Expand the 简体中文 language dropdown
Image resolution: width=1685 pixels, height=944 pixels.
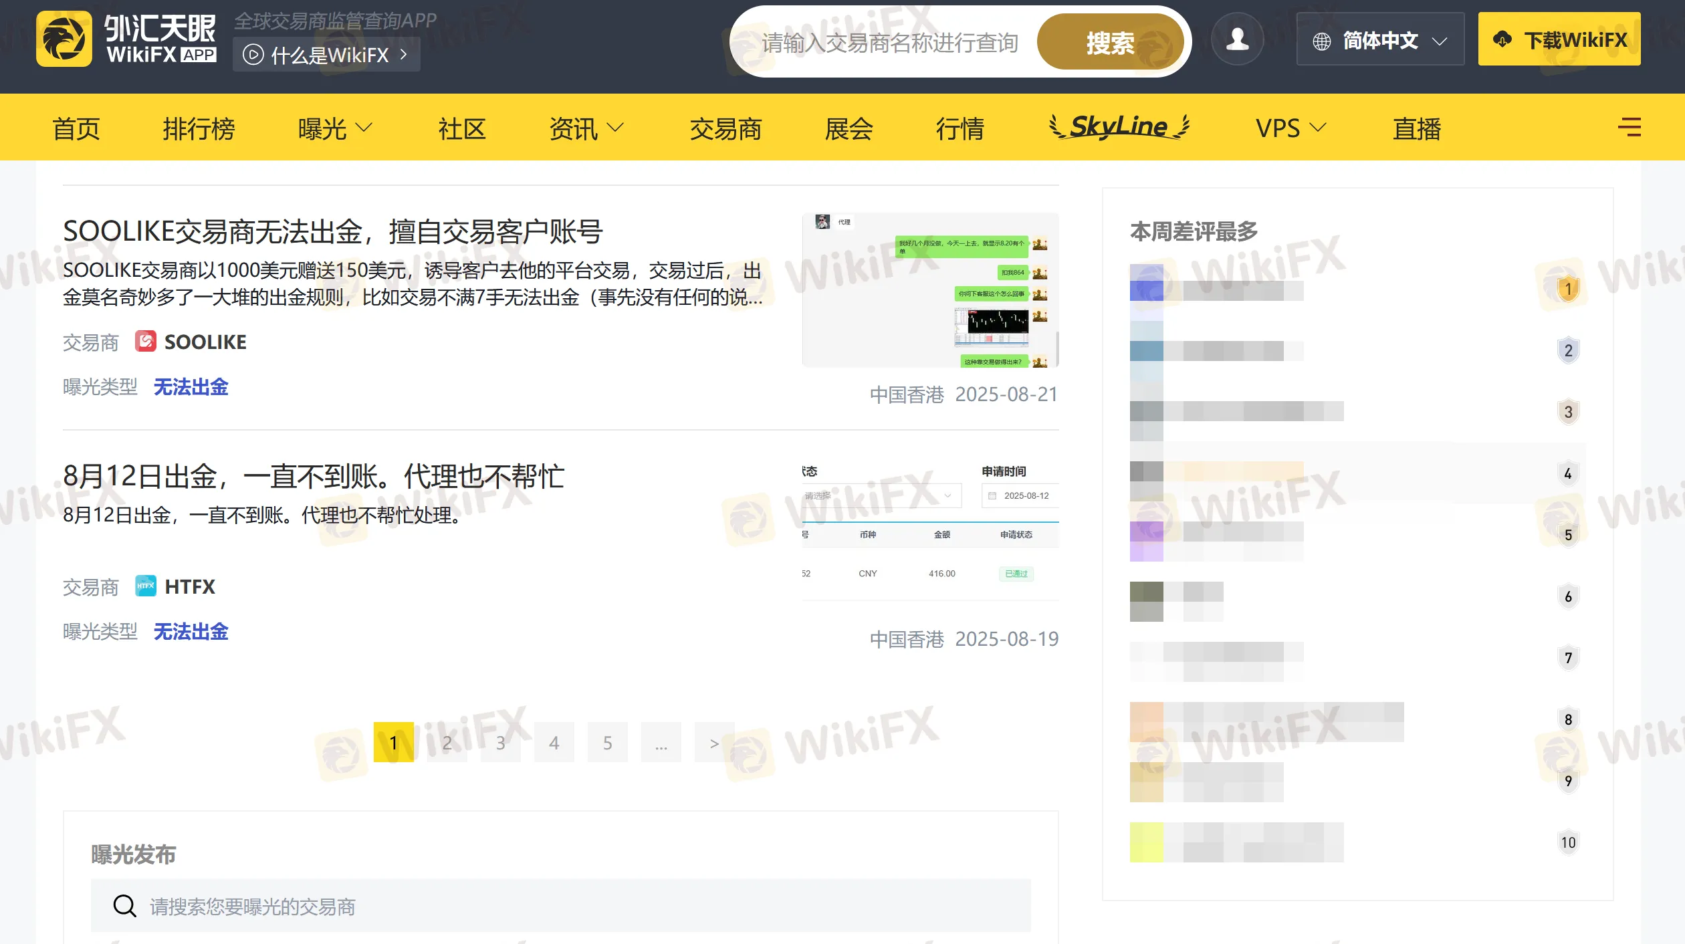pos(1380,39)
